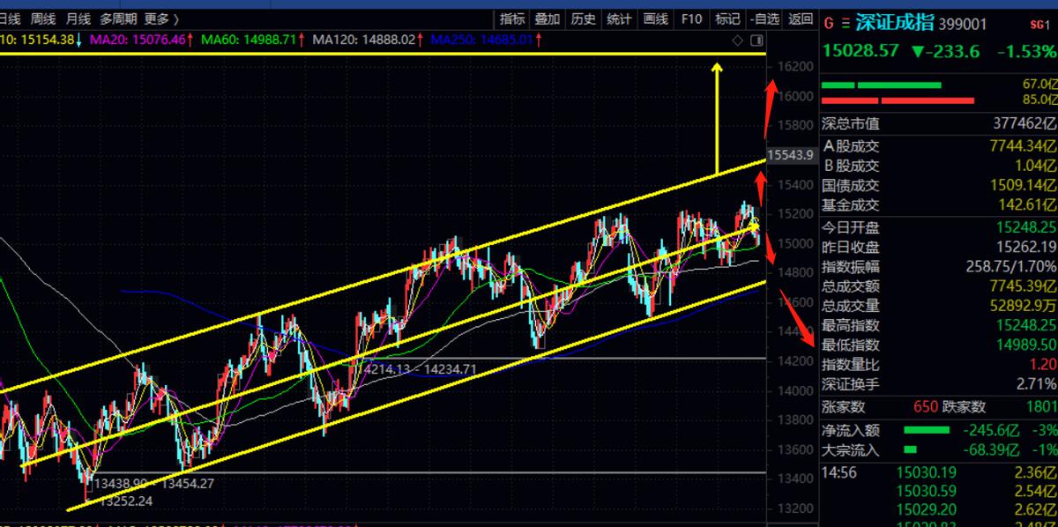Click the 16200 price axis label
The height and width of the screenshot is (527, 1058).
pos(797,66)
